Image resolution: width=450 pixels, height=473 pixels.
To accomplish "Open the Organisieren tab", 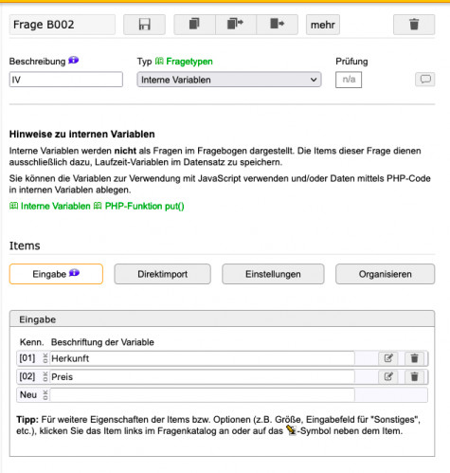I will 385,274.
